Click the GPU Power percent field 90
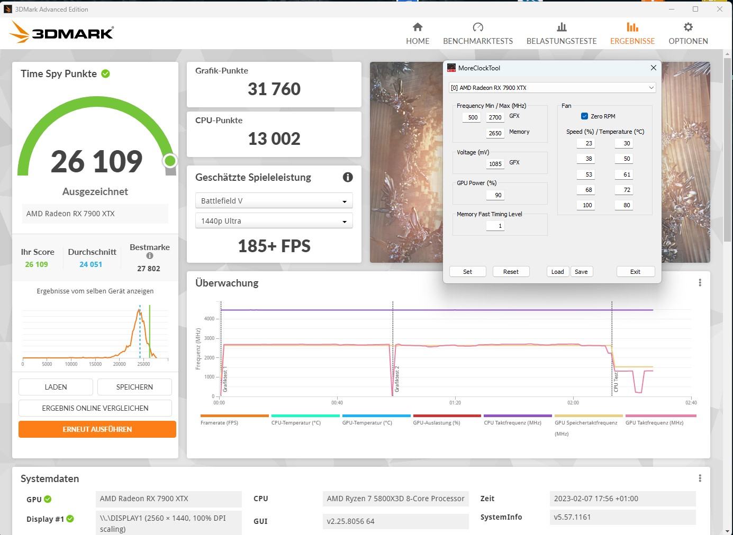This screenshot has width=733, height=535. 495,195
